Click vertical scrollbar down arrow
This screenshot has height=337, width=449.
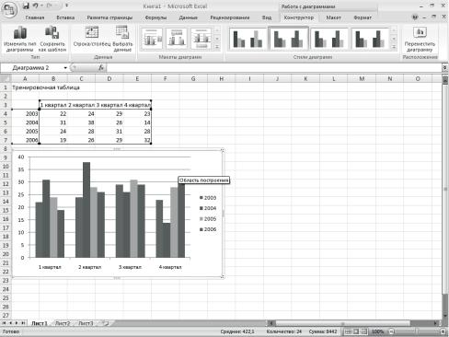click(x=445, y=315)
